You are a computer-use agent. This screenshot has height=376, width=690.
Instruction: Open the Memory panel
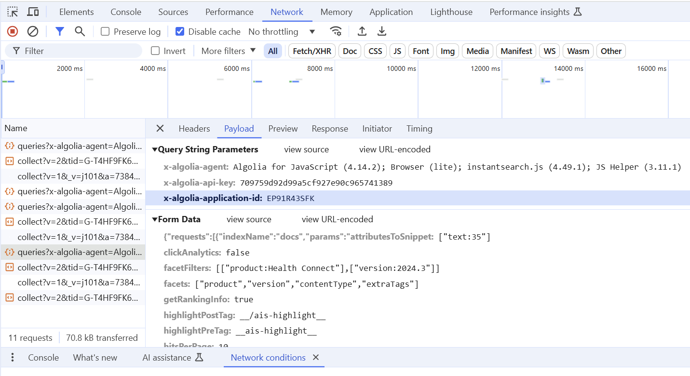tap(336, 12)
